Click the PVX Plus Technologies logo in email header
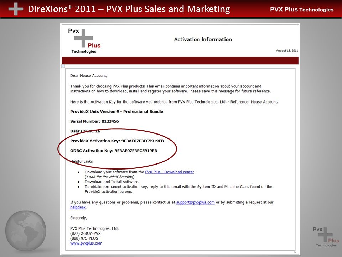 [84, 41]
